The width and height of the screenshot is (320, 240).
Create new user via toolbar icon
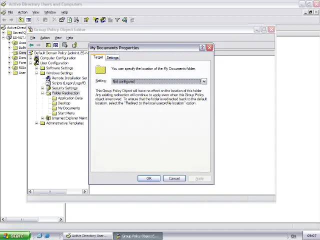tap(95, 20)
